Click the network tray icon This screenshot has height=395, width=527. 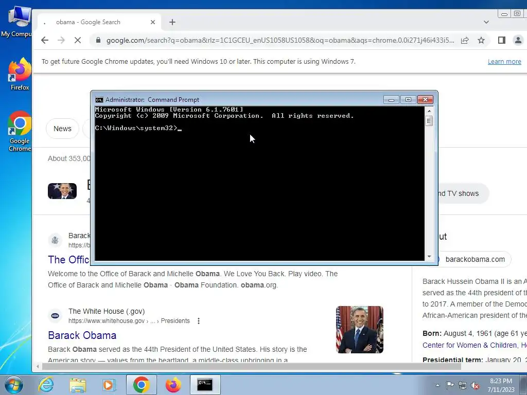point(463,385)
